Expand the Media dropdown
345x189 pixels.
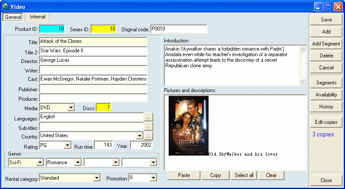71,108
